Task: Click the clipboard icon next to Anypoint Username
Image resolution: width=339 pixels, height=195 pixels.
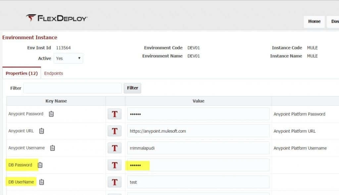Action: coord(53,148)
